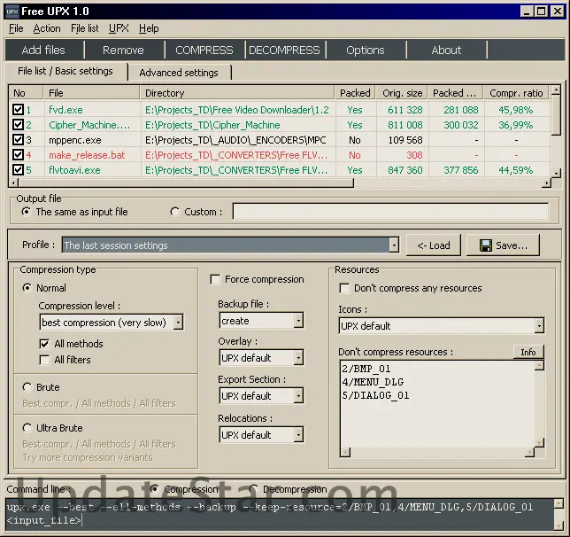Image resolution: width=570 pixels, height=537 pixels.
Task: Click the Add files button
Action: [43, 50]
